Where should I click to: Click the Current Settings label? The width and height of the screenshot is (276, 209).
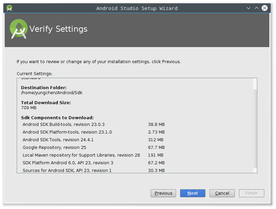click(34, 74)
